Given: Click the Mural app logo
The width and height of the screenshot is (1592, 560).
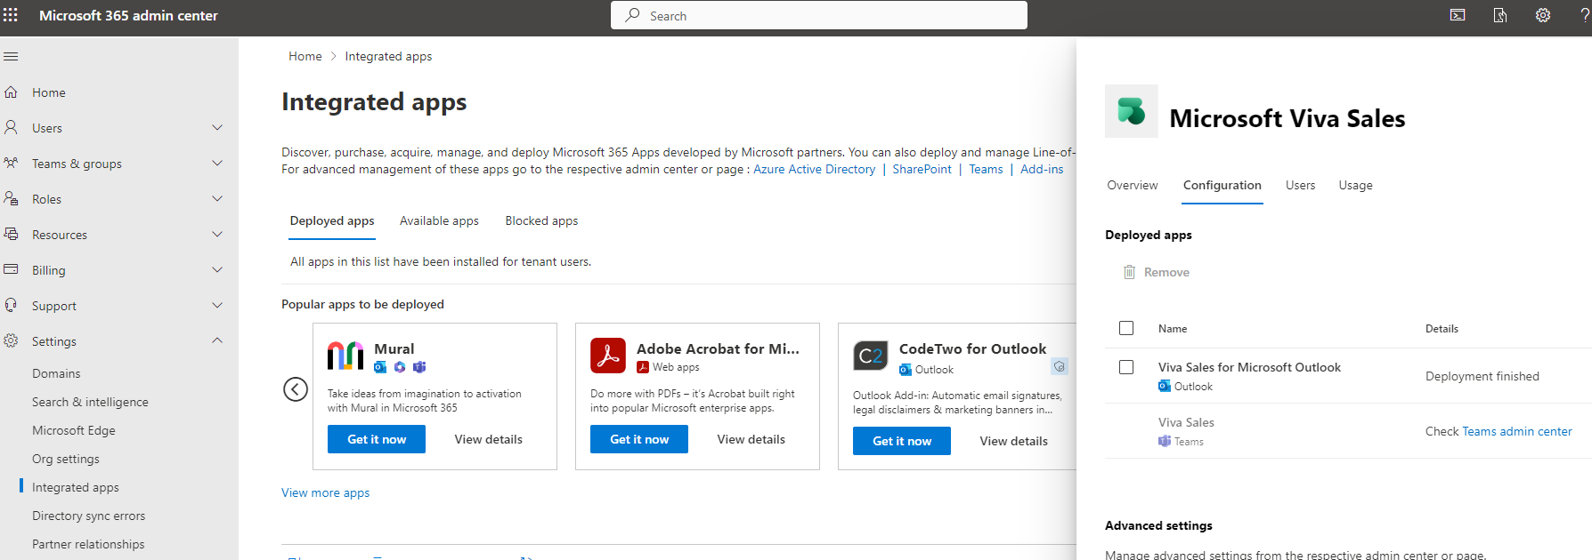Looking at the screenshot, I should coord(345,356).
